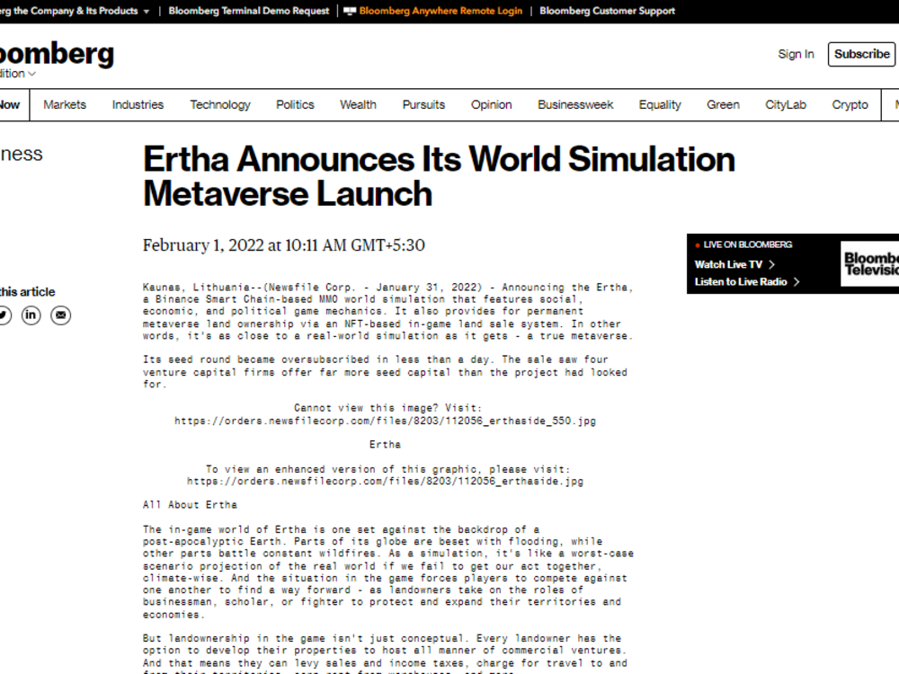Open the Markets section
The image size is (899, 674).
click(x=65, y=105)
